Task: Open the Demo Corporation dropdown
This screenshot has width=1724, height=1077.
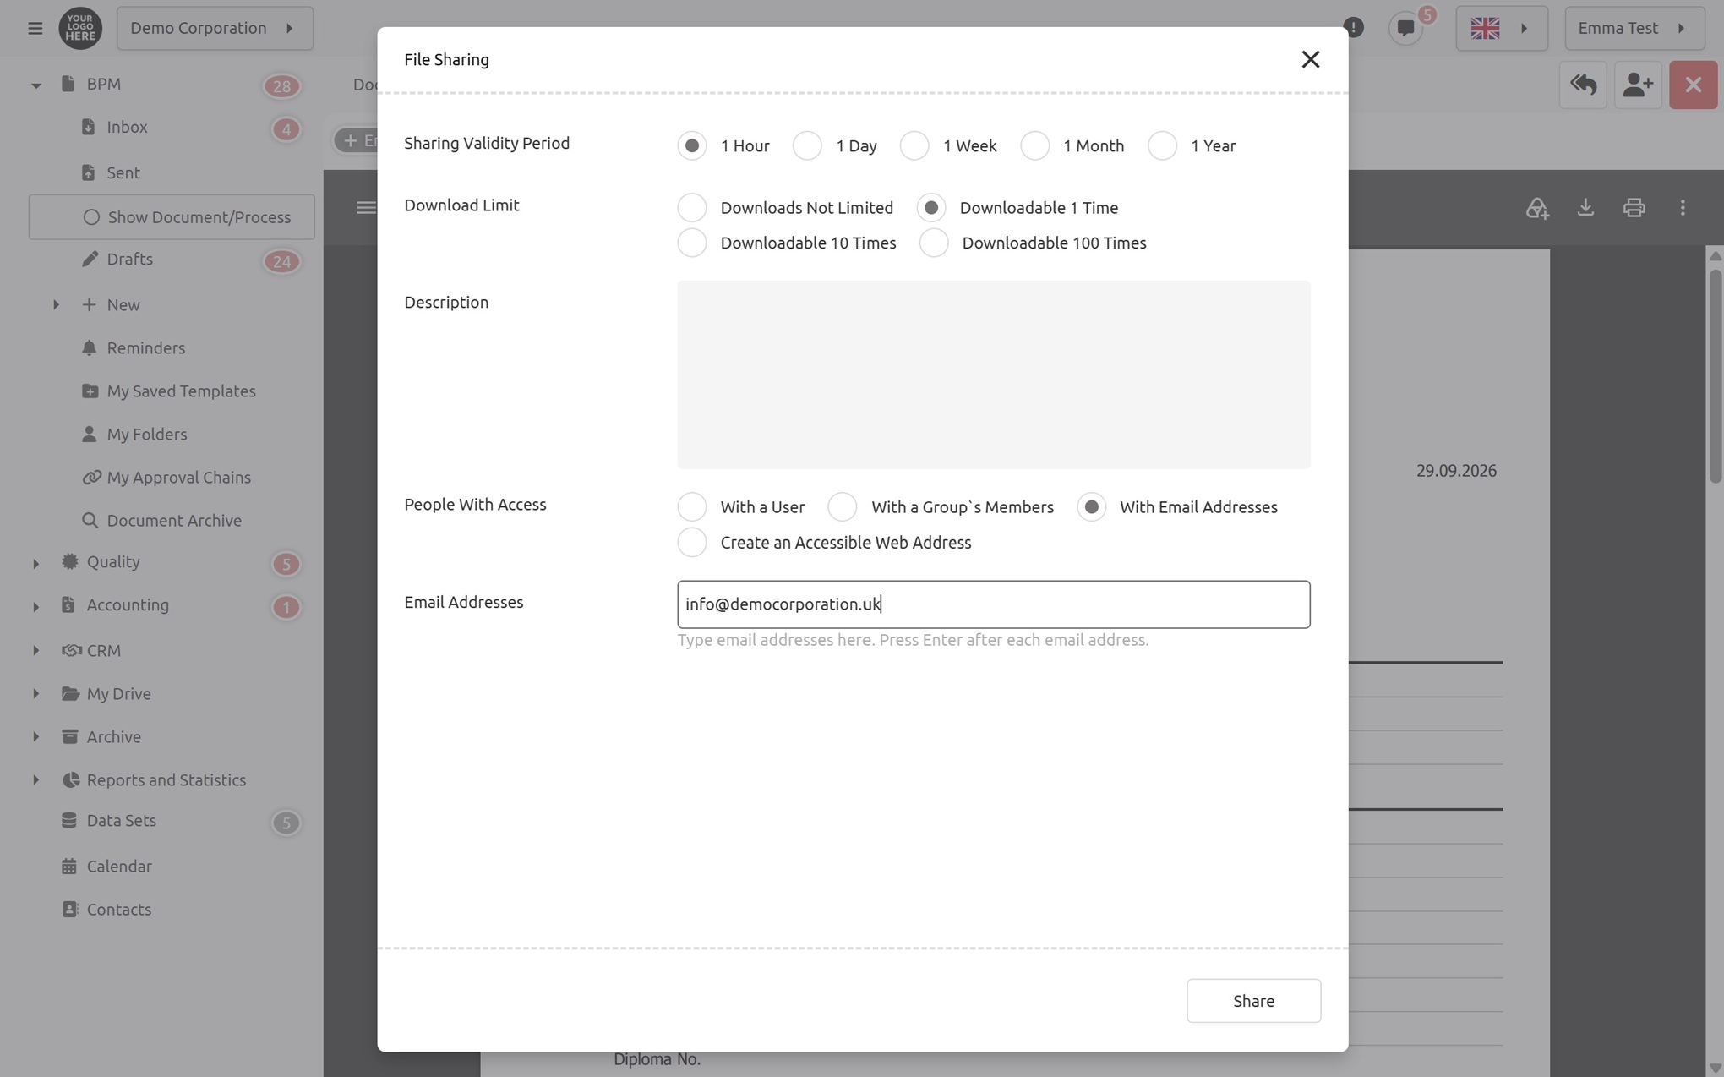Action: 215,28
